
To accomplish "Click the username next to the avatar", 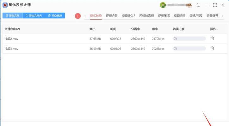I will coord(179,5).
